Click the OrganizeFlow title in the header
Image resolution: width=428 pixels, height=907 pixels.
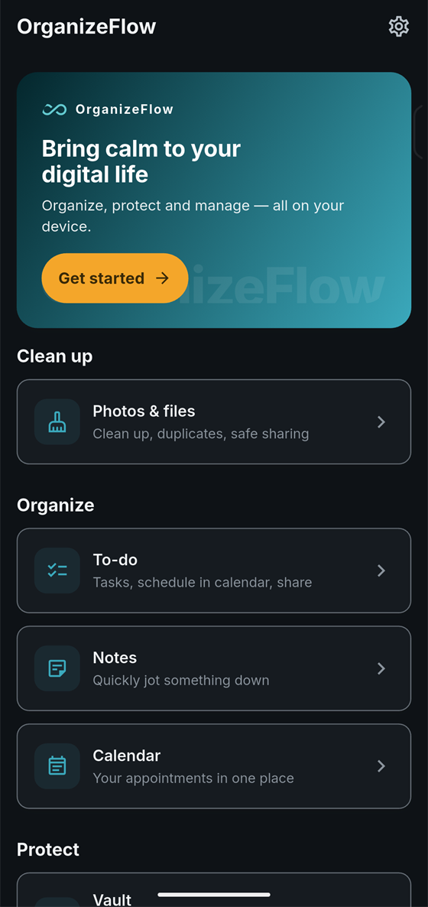[x=86, y=27]
